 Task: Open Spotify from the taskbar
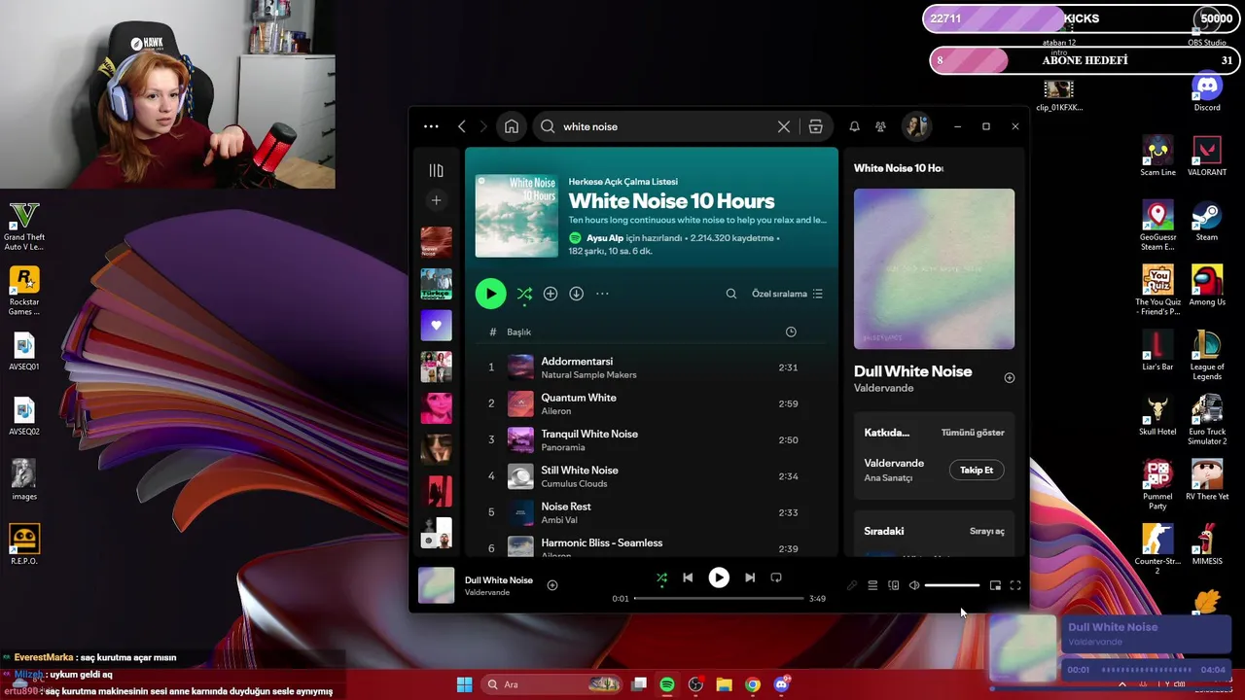pos(667,684)
